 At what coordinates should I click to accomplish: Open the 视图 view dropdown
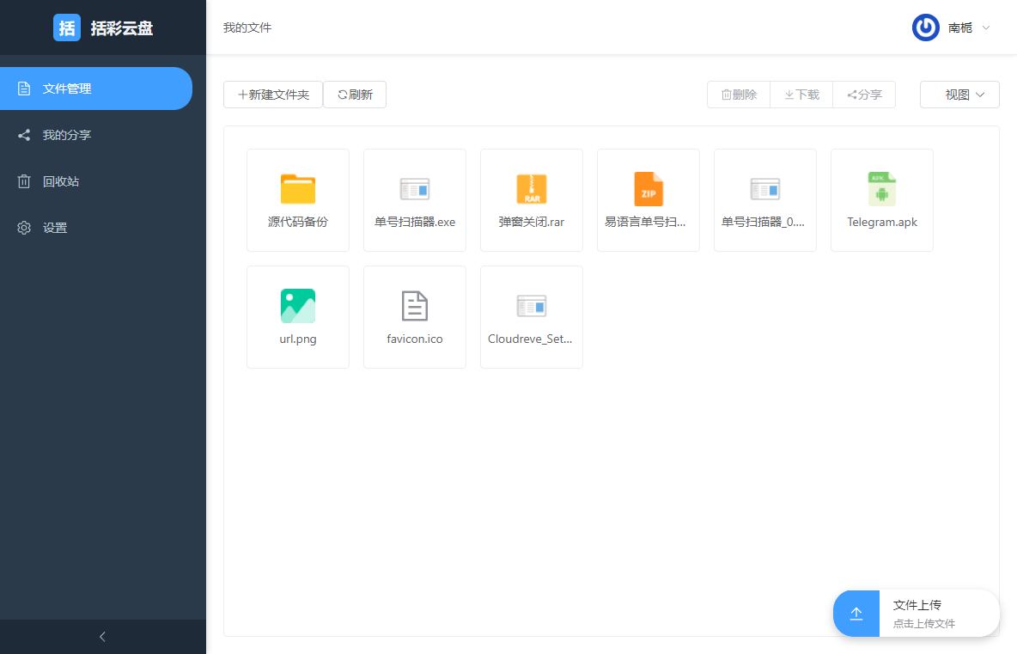(959, 95)
